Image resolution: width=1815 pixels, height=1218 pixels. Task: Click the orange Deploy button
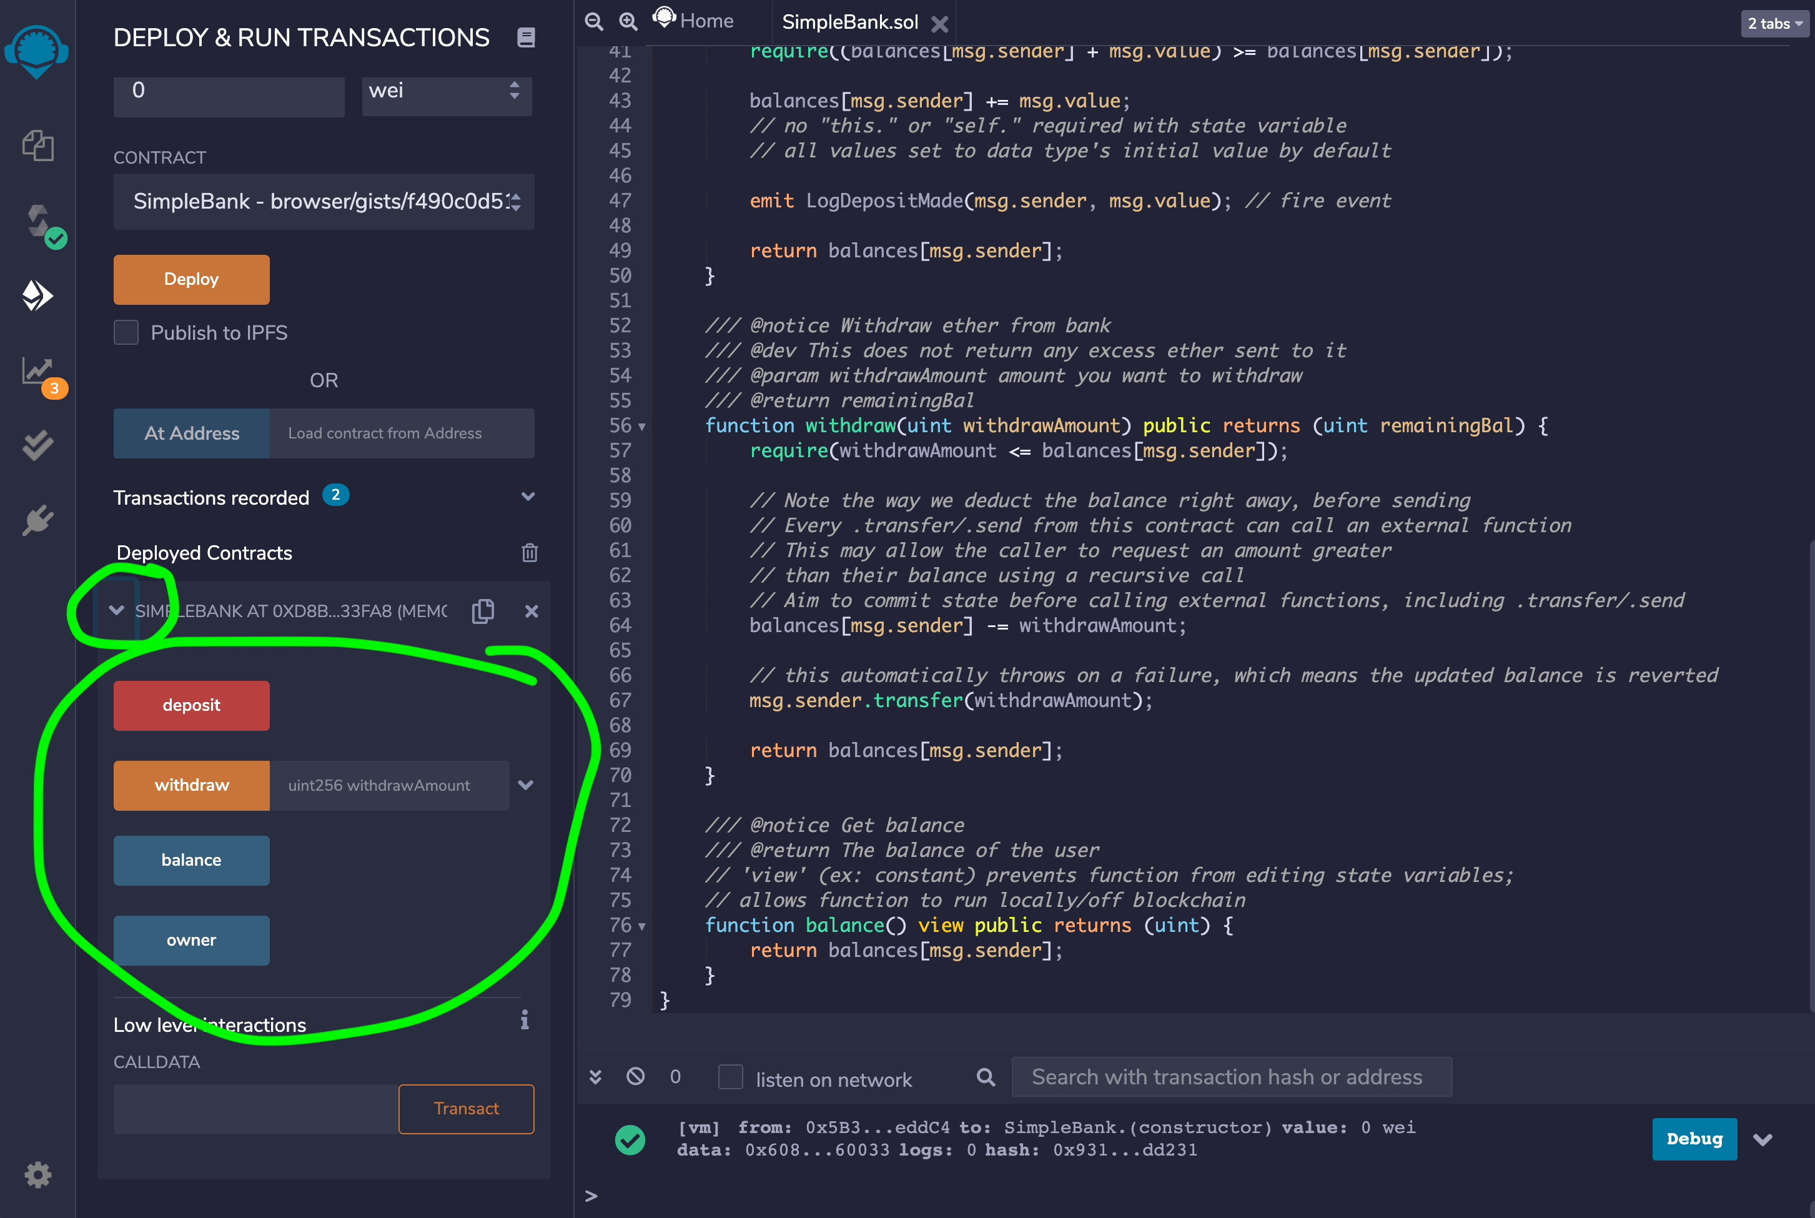[191, 280]
